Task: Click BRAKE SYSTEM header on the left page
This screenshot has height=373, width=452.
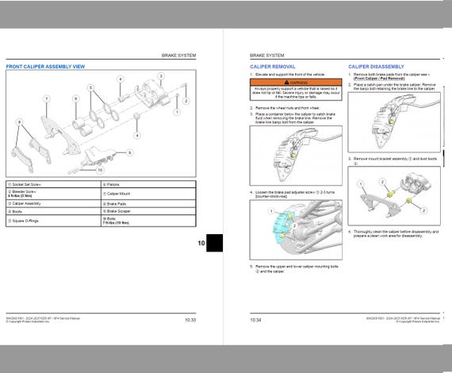Action: (x=178, y=56)
